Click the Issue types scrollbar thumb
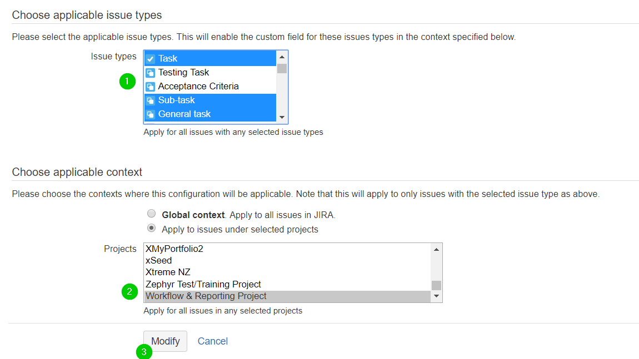The width and height of the screenshot is (639, 359). coord(282,69)
